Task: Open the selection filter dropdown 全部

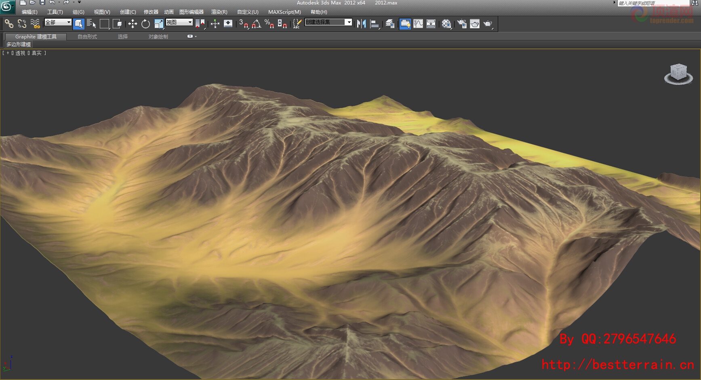Action: (58, 22)
